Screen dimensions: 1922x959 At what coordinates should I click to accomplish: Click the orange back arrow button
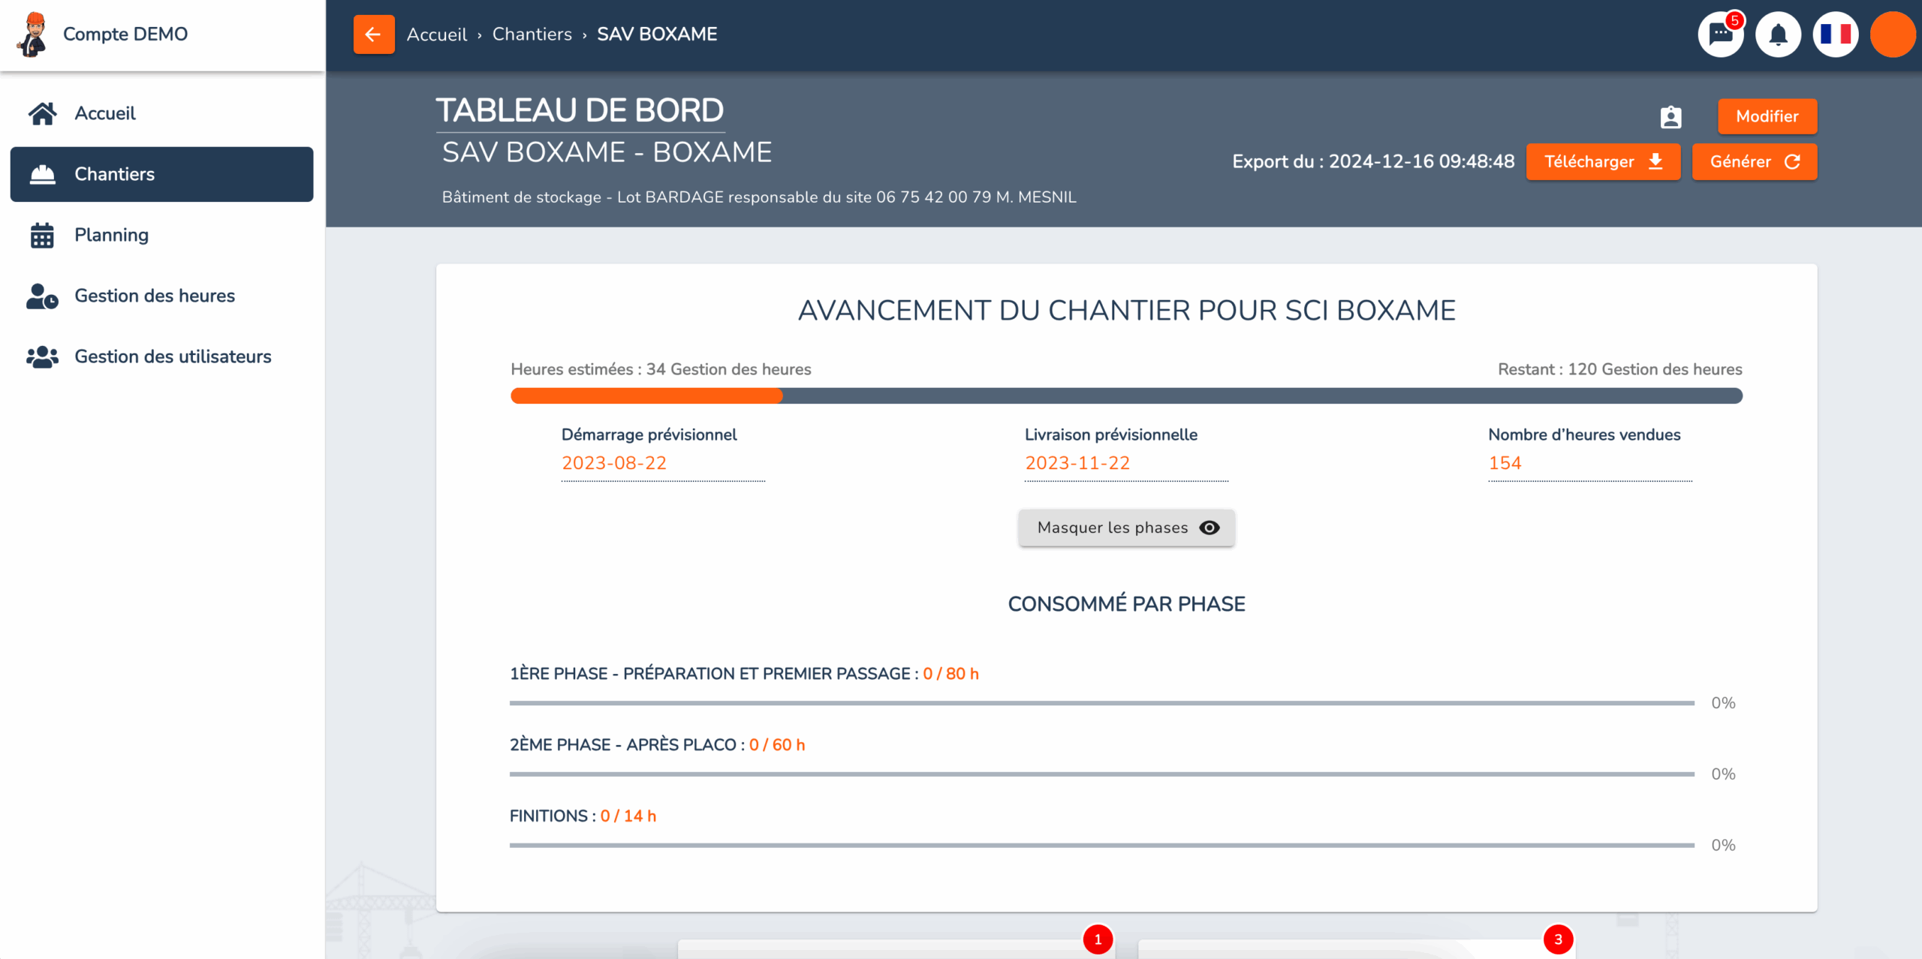point(373,35)
